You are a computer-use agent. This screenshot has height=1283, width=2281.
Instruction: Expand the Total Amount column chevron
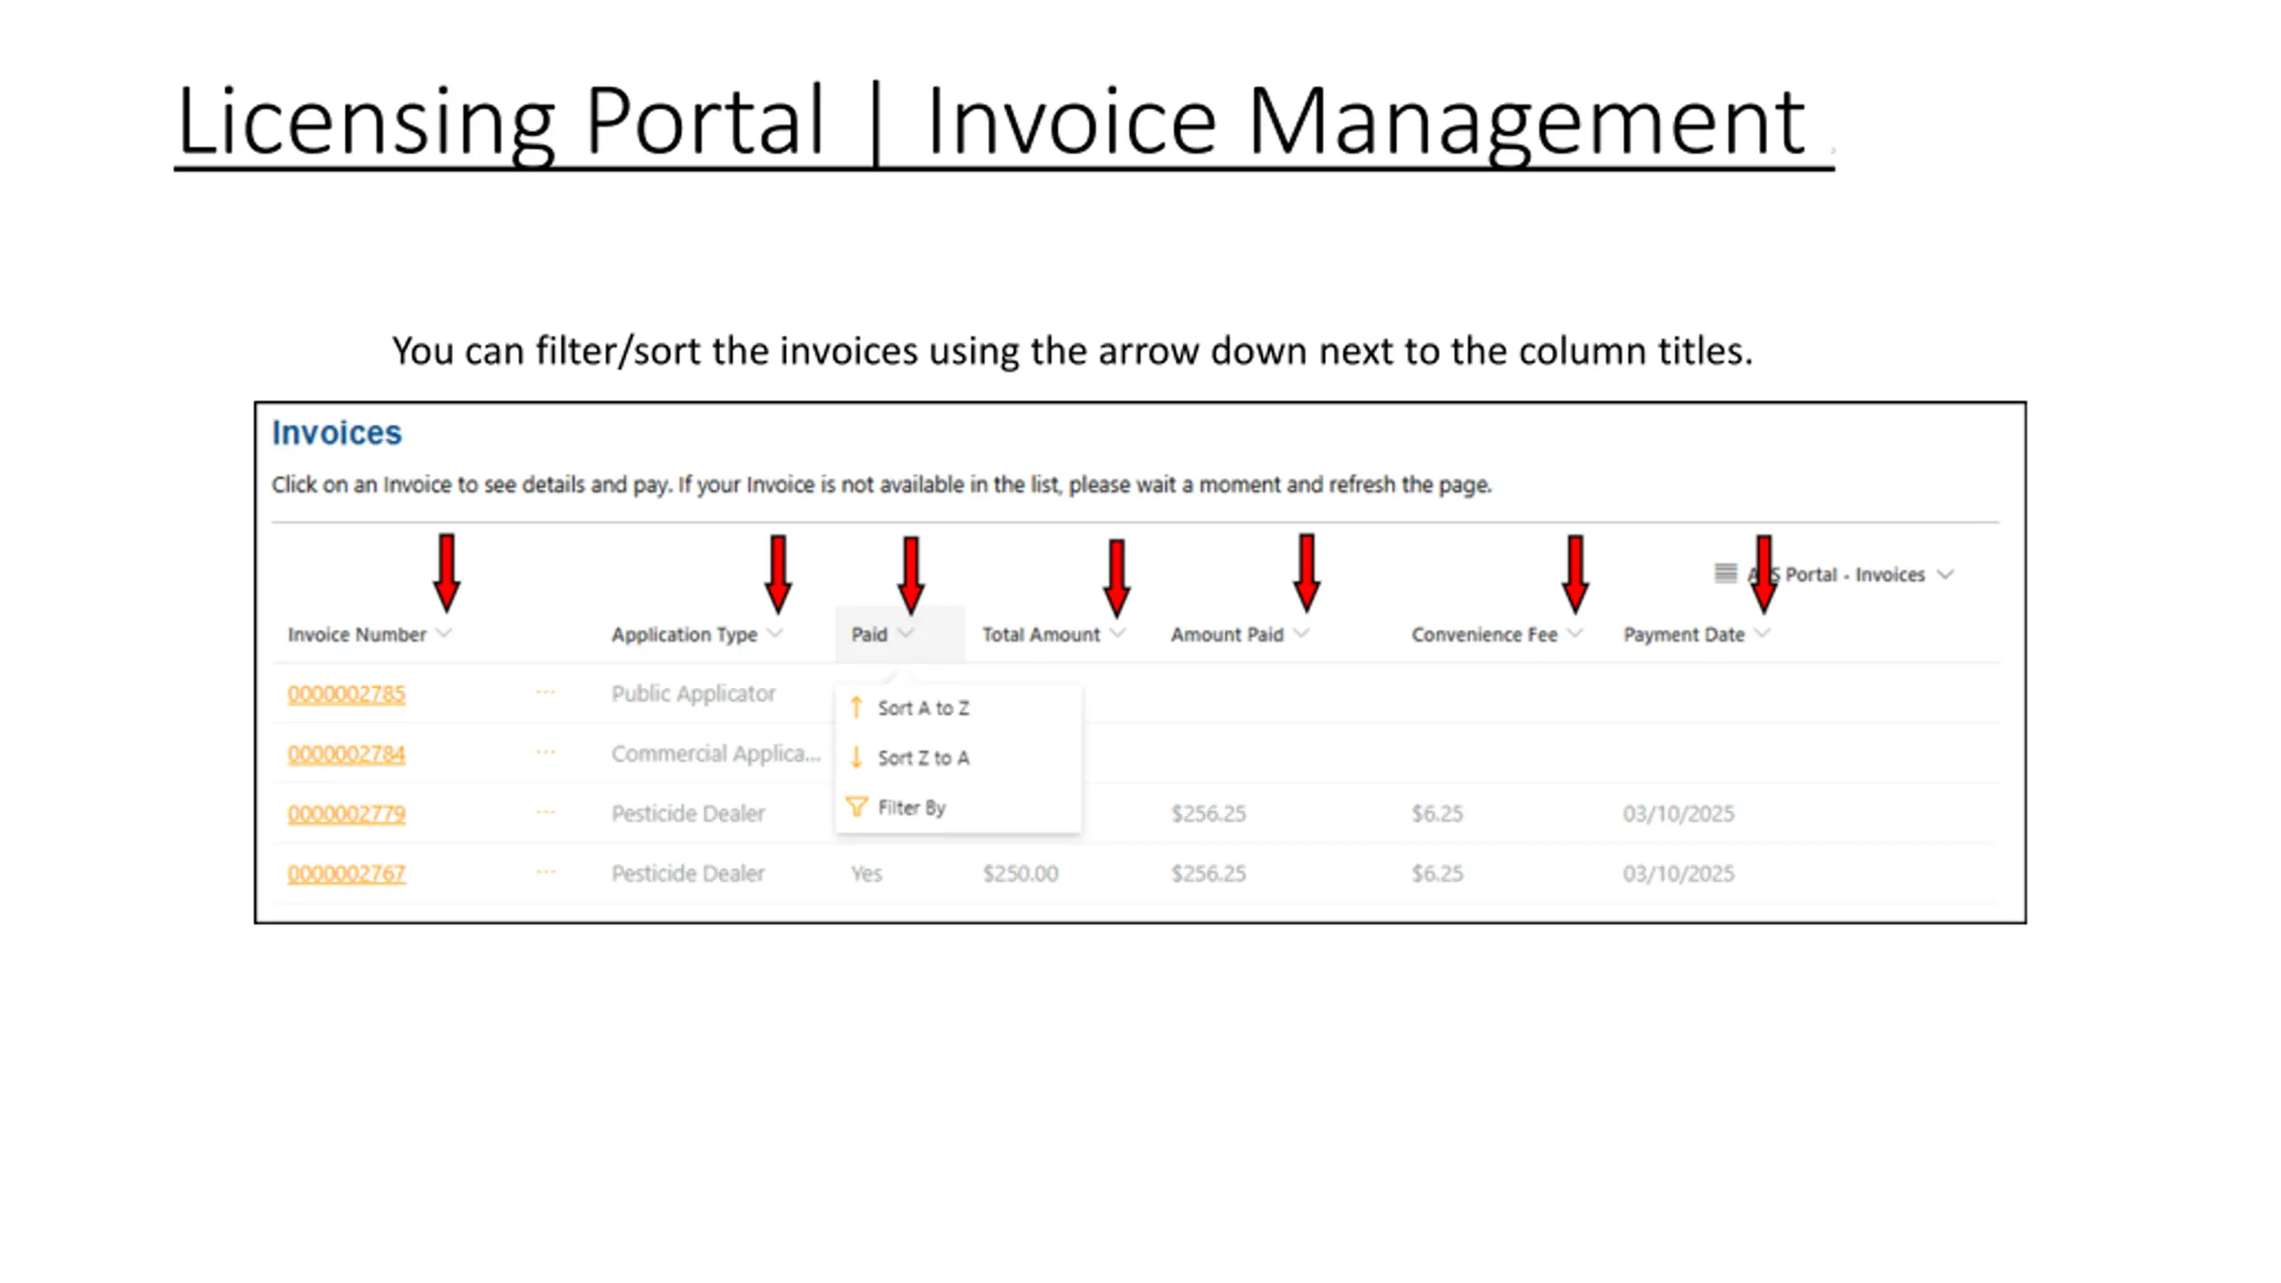click(1117, 633)
